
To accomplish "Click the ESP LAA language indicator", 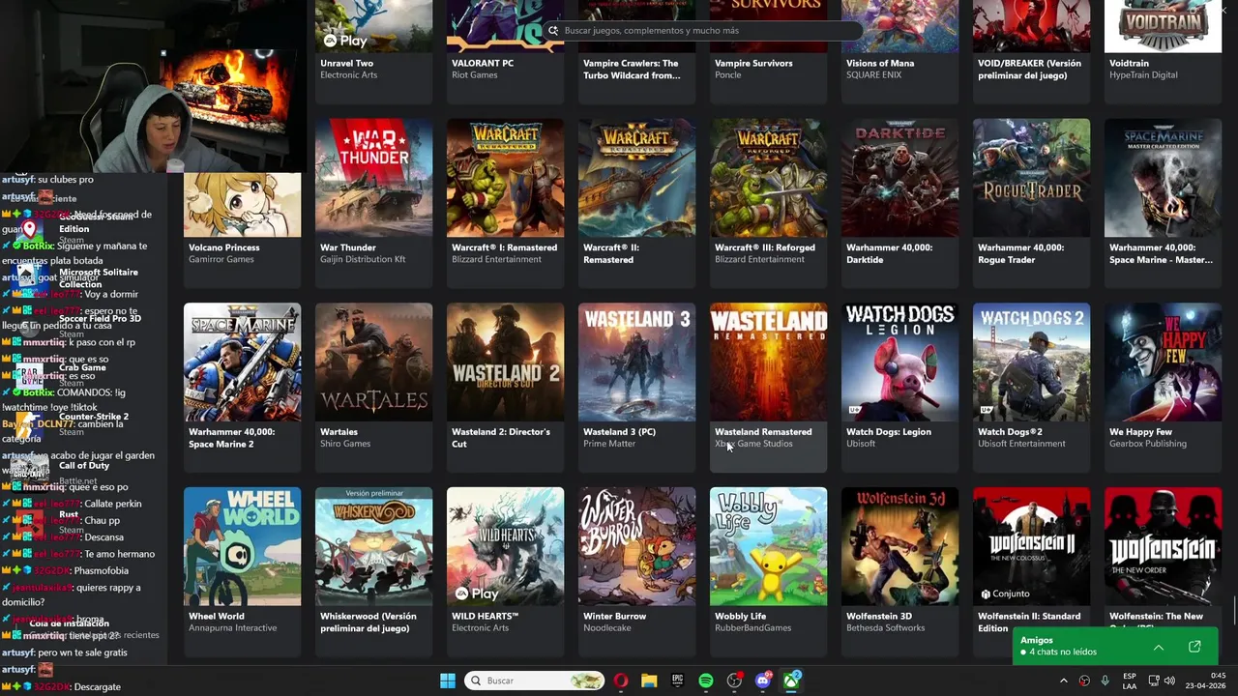I will (1130, 681).
